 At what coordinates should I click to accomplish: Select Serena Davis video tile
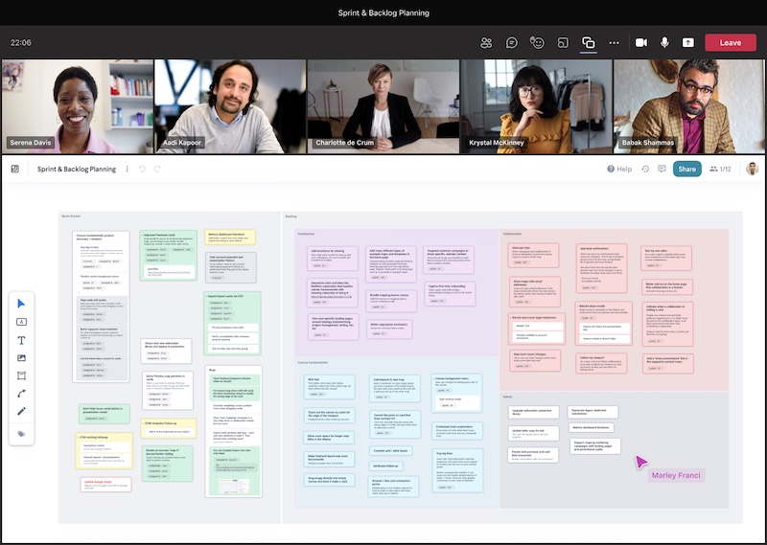[x=78, y=106]
